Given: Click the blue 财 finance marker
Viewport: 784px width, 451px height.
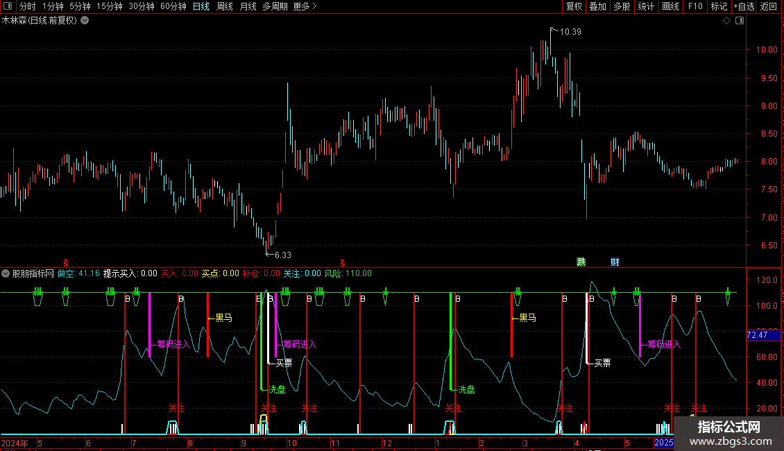Looking at the screenshot, I should click(615, 262).
